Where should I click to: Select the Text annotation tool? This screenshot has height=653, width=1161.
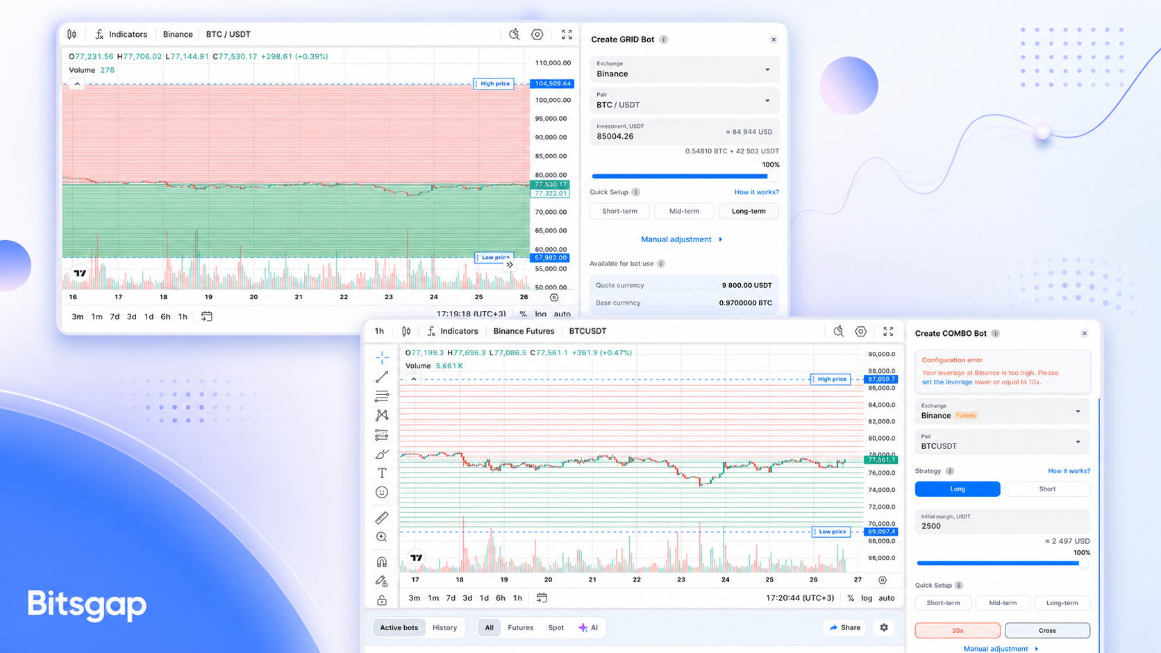pyautogui.click(x=382, y=473)
